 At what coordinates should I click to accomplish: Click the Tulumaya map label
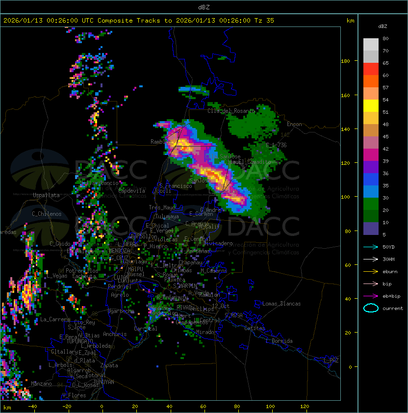coord(167,216)
